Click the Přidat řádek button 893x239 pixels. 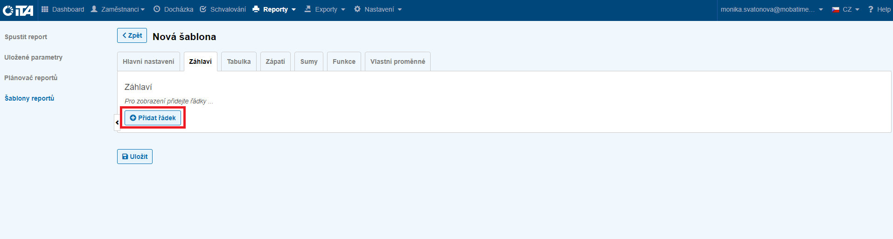click(153, 118)
